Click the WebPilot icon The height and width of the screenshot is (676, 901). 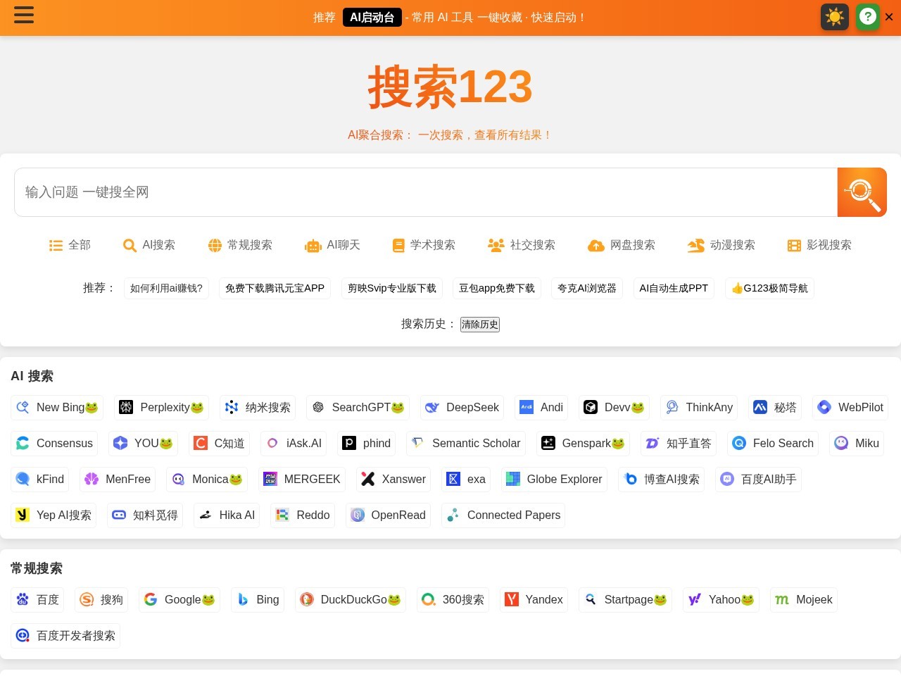coord(824,407)
